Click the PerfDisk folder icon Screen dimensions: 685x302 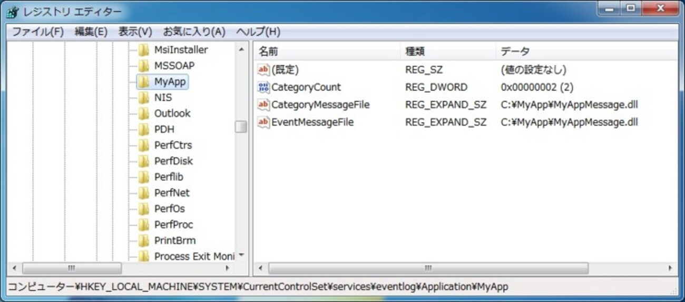[x=143, y=161]
